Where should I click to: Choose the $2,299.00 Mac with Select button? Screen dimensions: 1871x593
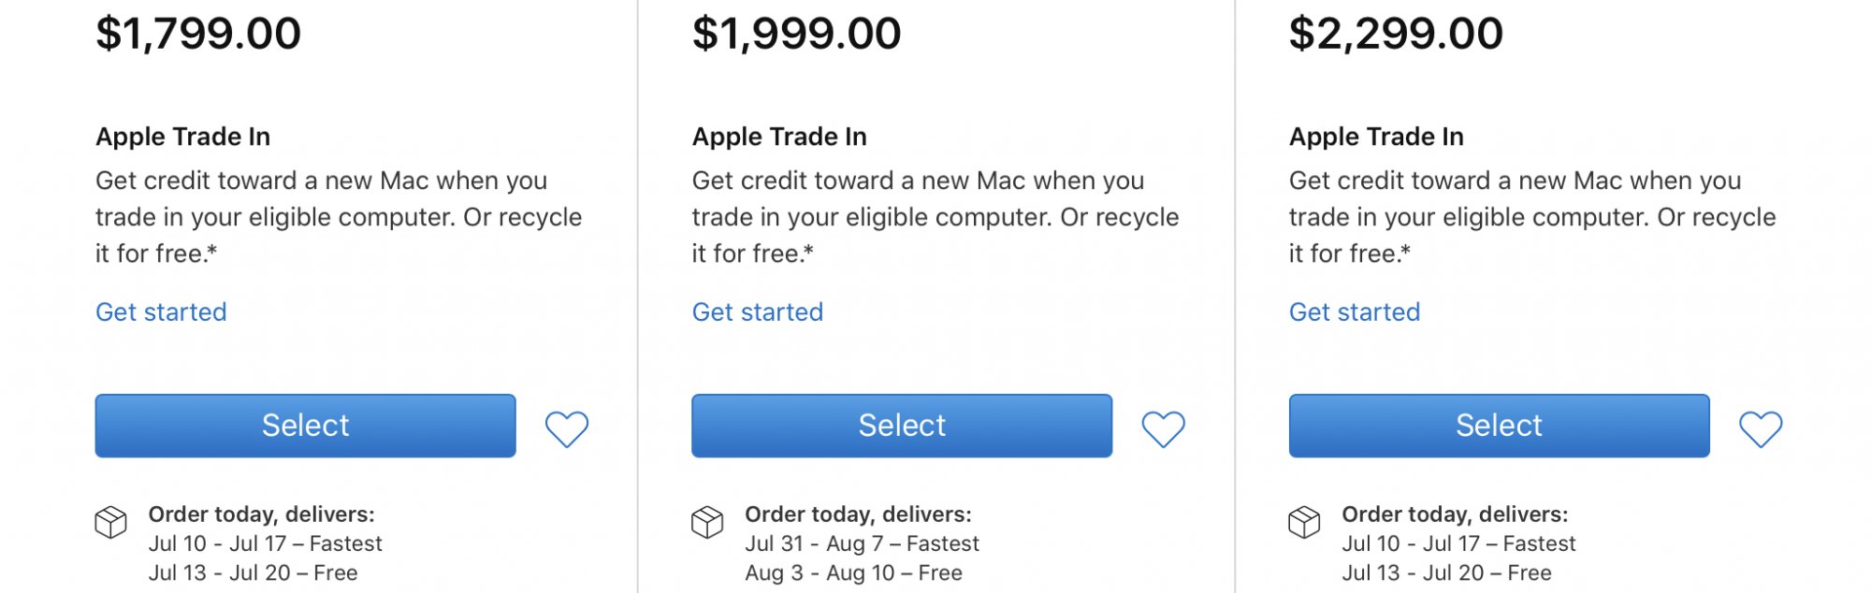(1499, 426)
